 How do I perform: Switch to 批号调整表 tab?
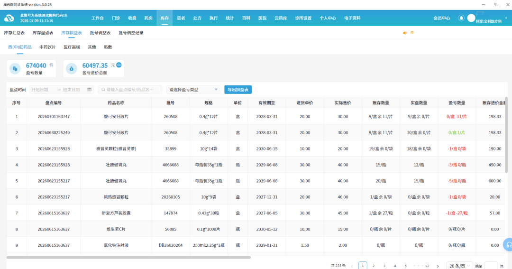(x=100, y=33)
